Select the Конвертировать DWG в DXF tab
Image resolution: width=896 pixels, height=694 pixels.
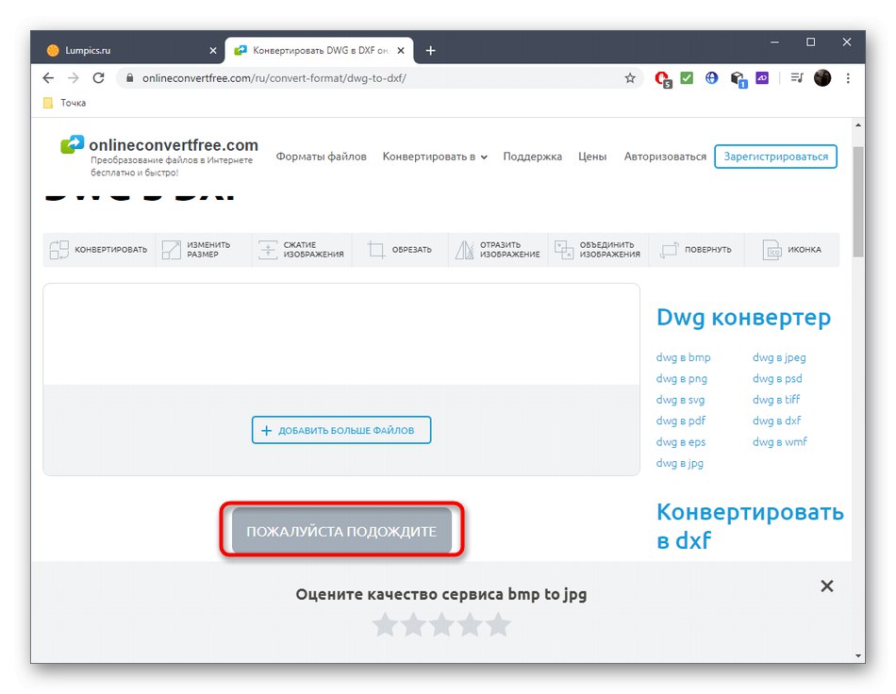pyautogui.click(x=319, y=50)
